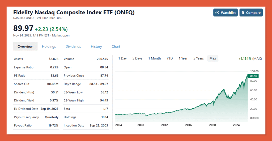Select the 1 Day chart range
The height and width of the screenshot is (141, 272).
tap(122, 58)
